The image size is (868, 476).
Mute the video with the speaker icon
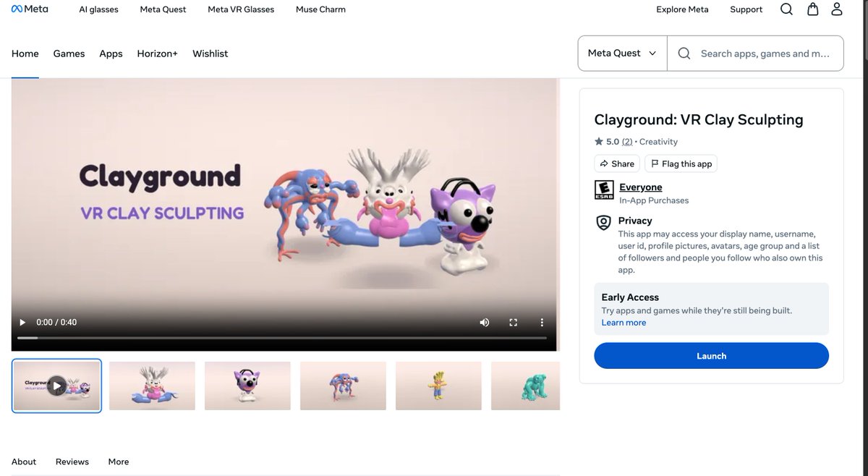485,322
